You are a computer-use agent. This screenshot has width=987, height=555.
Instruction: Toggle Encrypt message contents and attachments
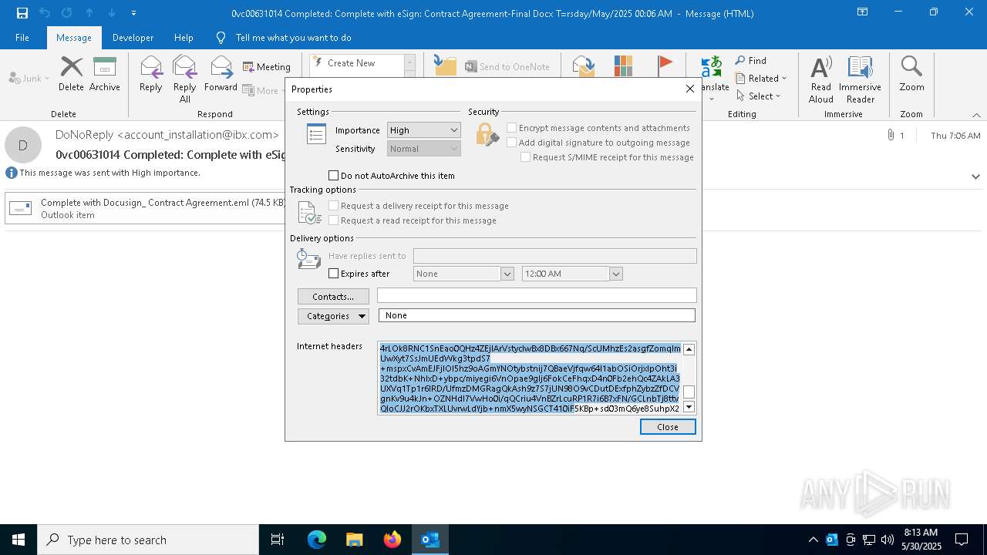click(x=511, y=128)
